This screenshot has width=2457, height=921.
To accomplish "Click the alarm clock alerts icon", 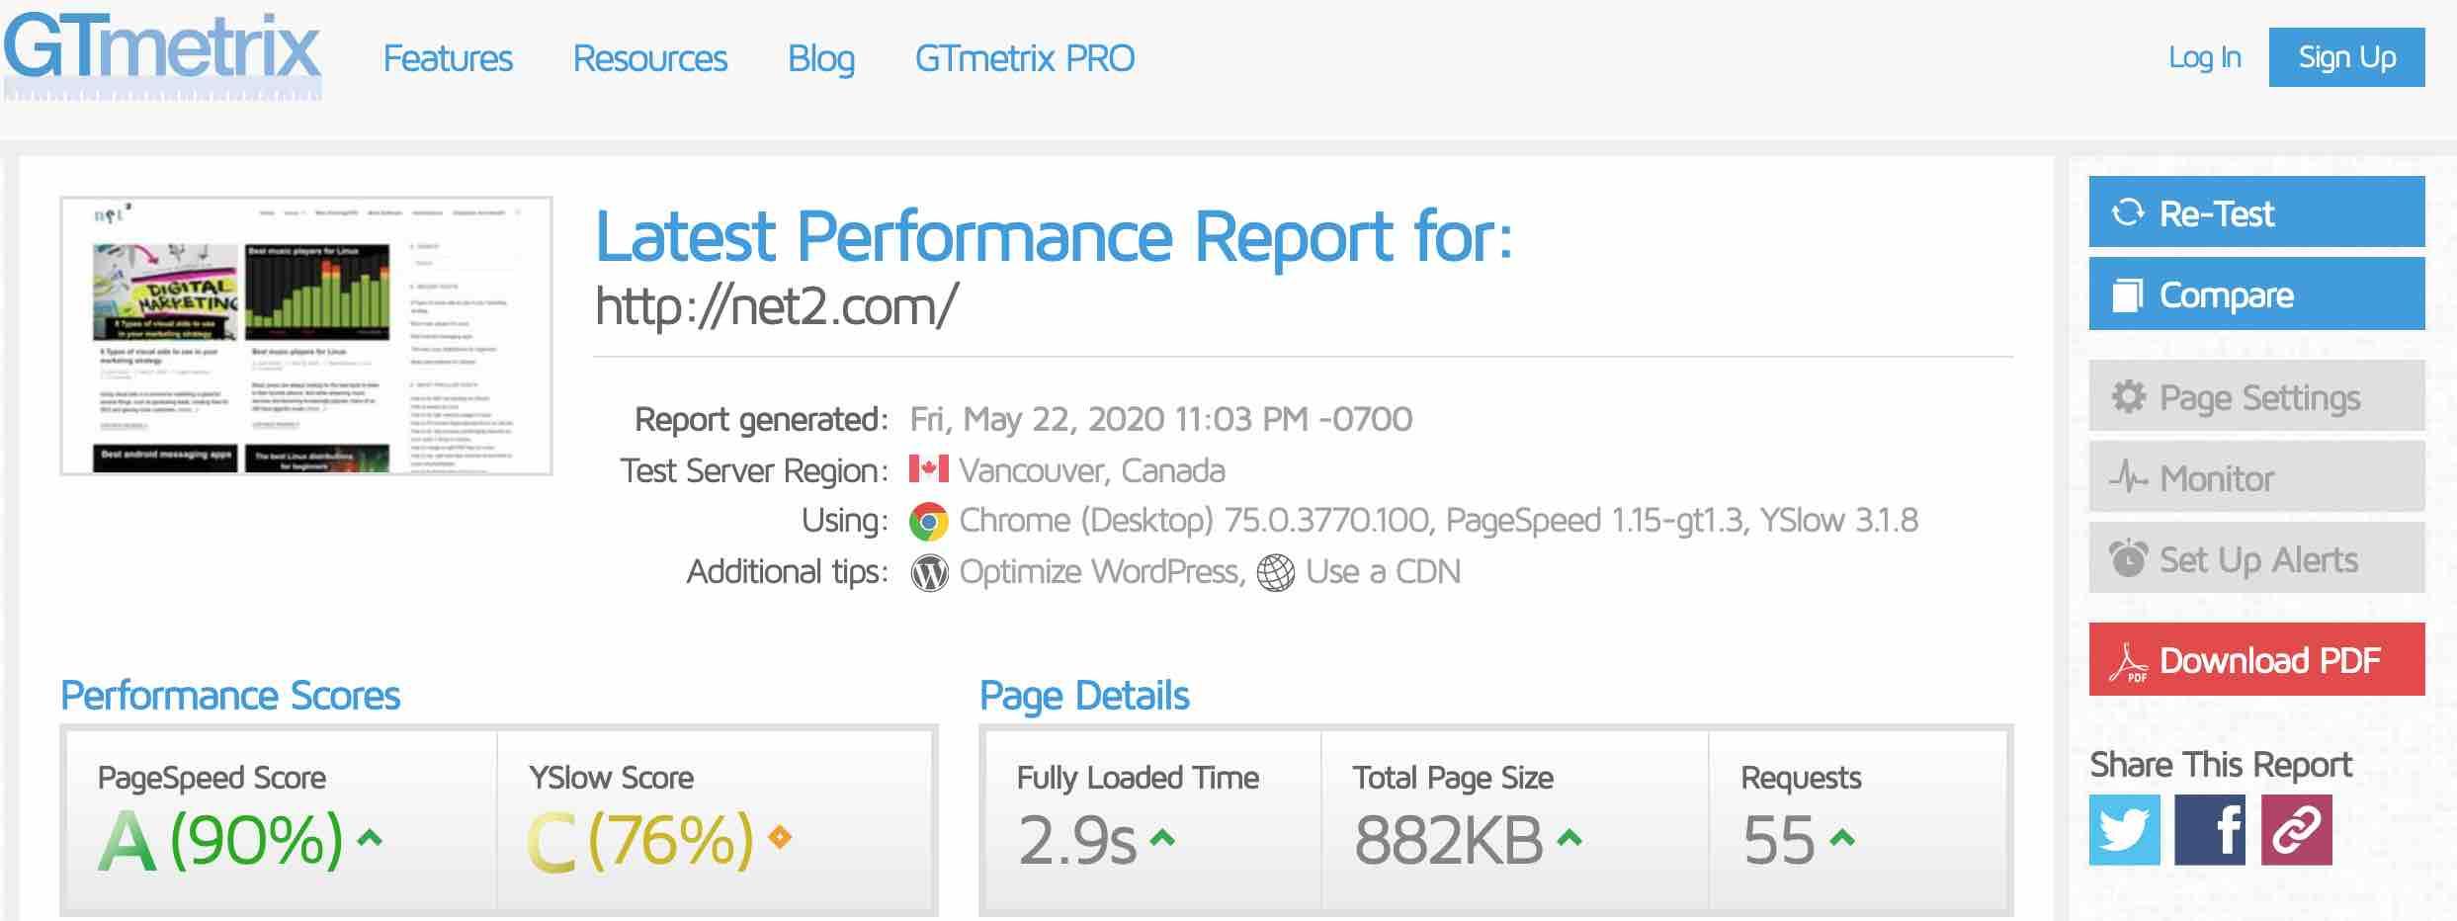I will pyautogui.click(x=2128, y=558).
